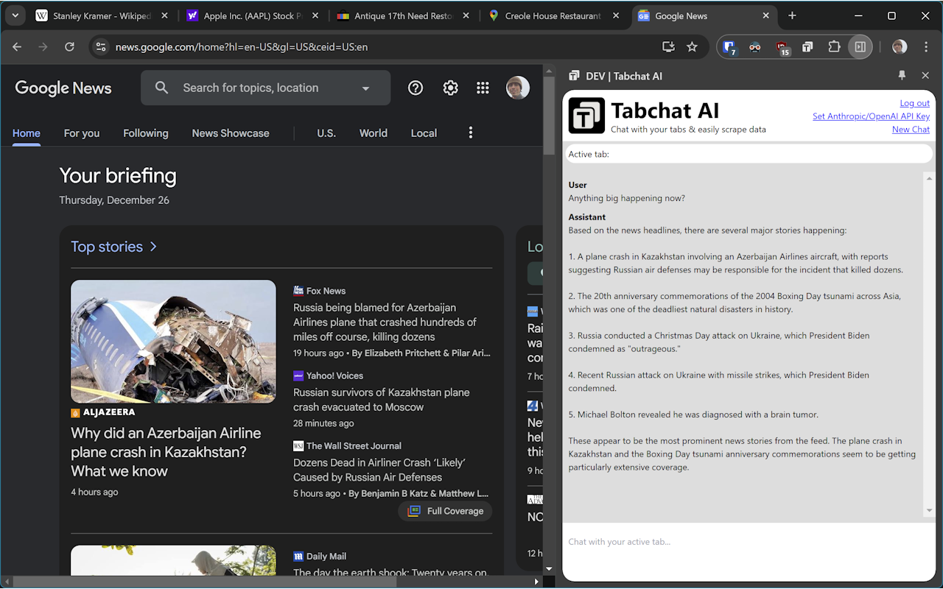Open Bitwarden extension icon

pos(729,47)
